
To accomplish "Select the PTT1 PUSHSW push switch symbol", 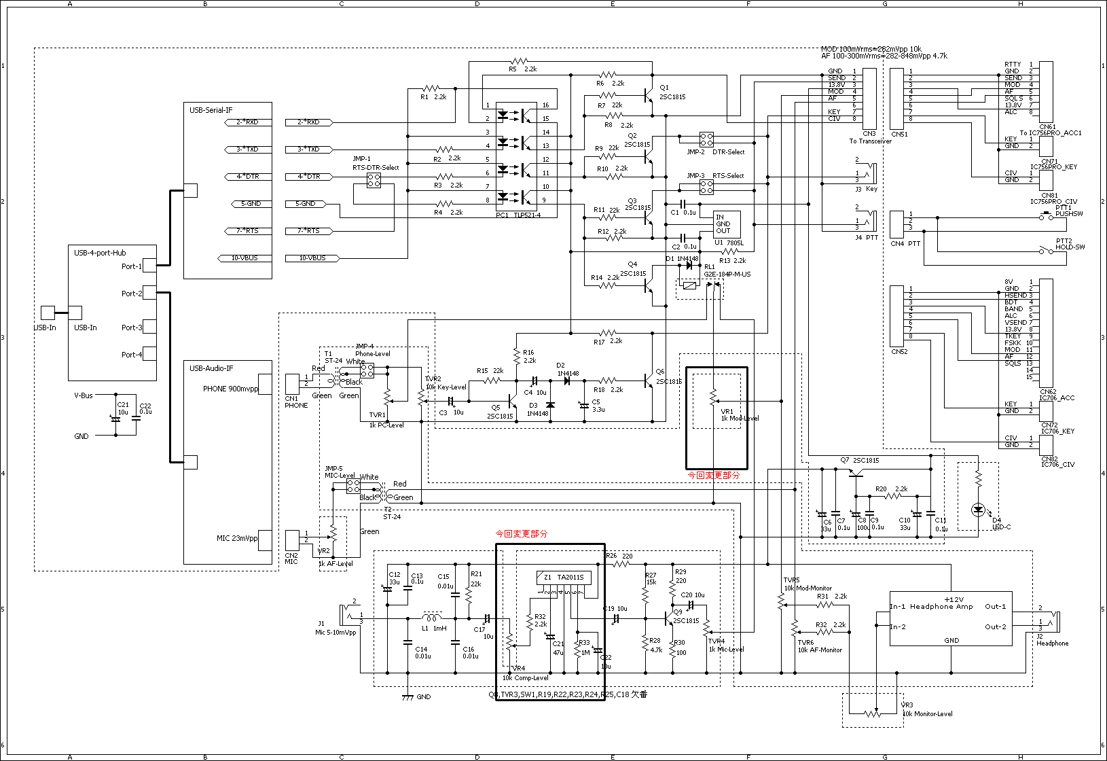I will point(1046,216).
